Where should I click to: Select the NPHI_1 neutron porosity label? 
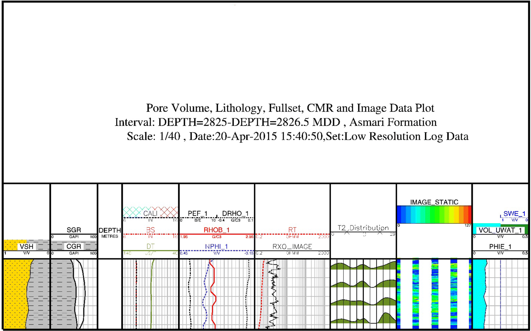217,247
